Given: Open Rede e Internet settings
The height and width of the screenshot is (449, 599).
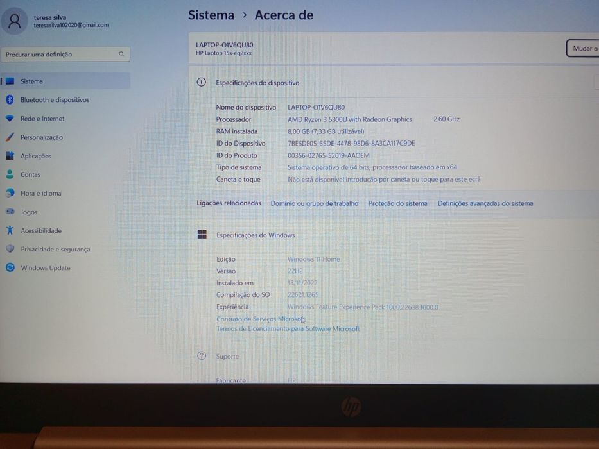Looking at the screenshot, I should click(42, 119).
